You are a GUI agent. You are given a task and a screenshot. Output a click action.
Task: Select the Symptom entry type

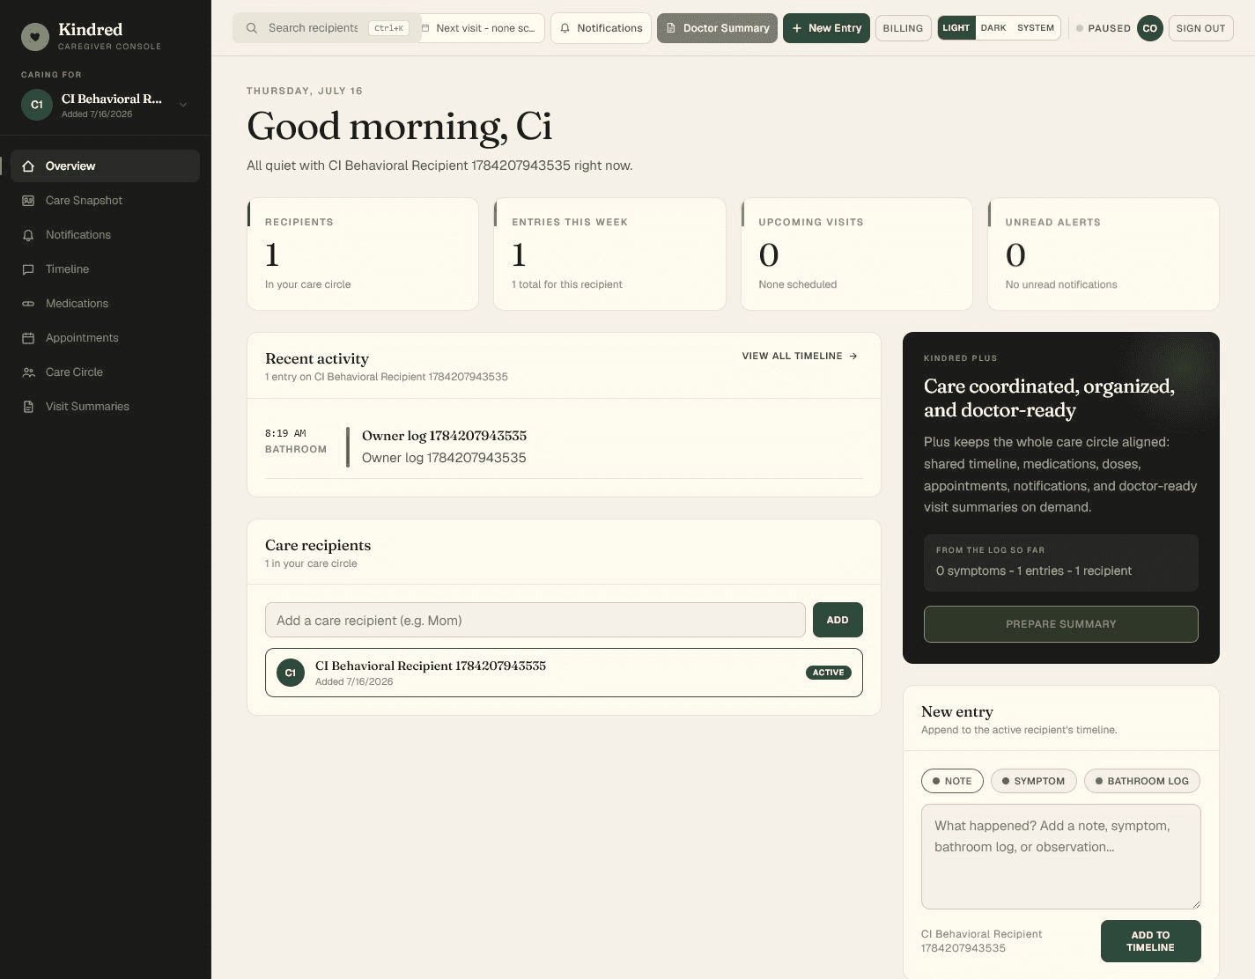click(x=1033, y=781)
